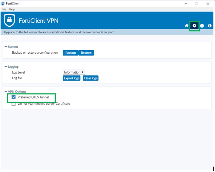Collapse the Logging section
The width and height of the screenshot is (215, 172).
click(x=6, y=67)
